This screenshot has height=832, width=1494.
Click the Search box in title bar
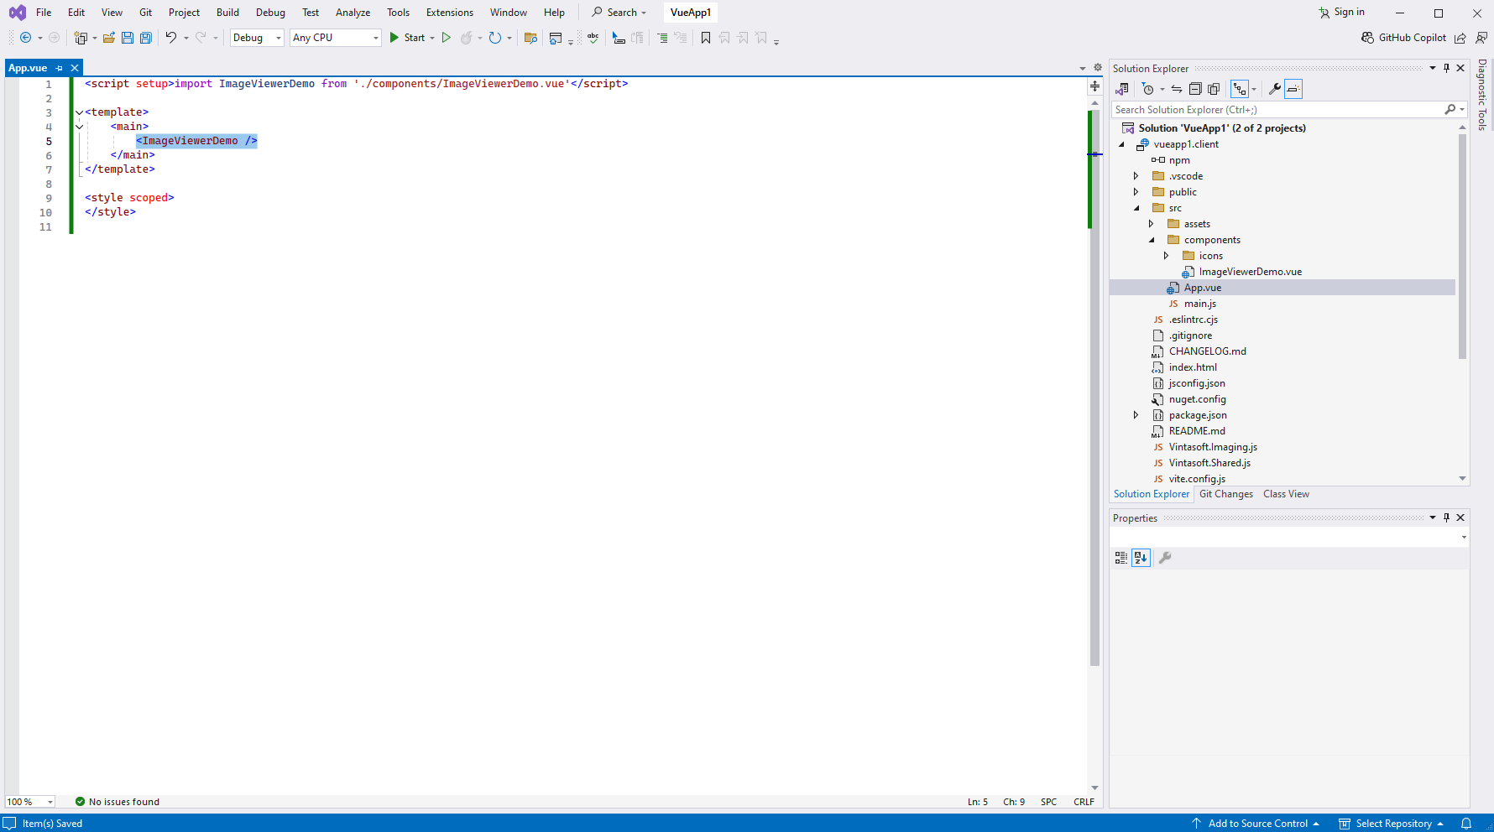pos(619,13)
